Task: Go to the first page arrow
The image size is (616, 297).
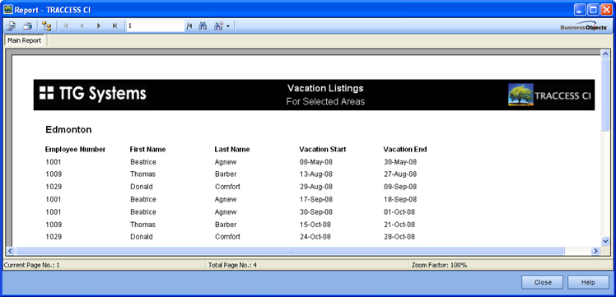Action: point(66,26)
